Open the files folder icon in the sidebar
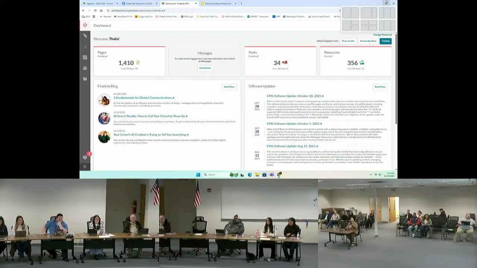 tap(85, 79)
